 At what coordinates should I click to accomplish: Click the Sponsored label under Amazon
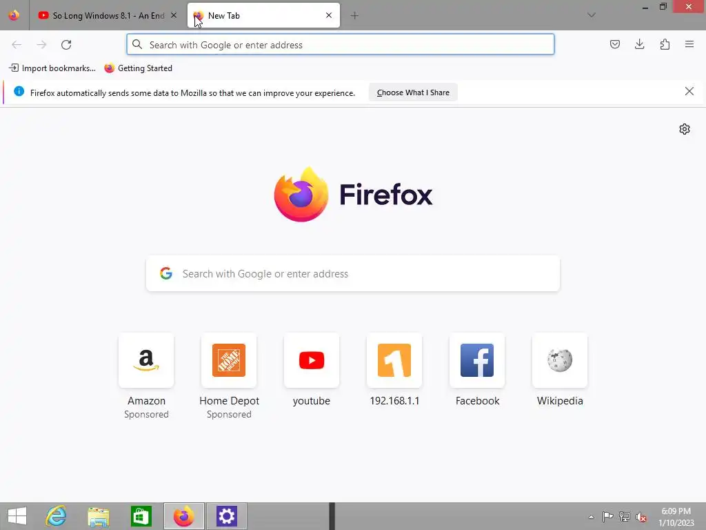[146, 414]
